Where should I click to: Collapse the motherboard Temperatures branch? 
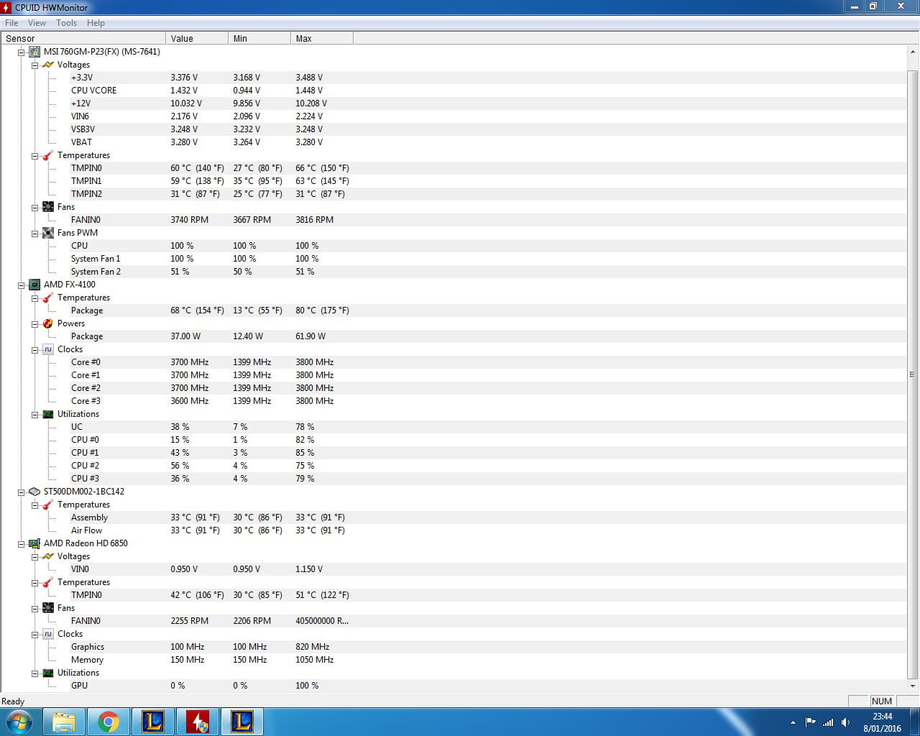pos(34,155)
